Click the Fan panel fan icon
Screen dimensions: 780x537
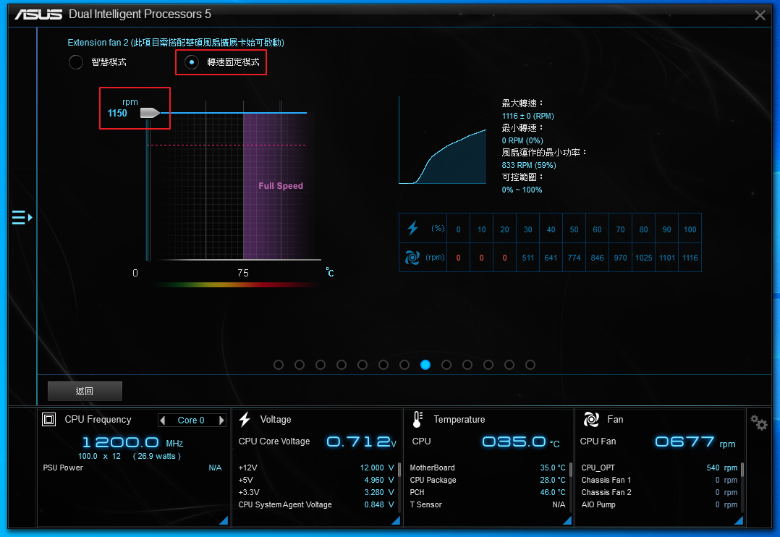(591, 420)
